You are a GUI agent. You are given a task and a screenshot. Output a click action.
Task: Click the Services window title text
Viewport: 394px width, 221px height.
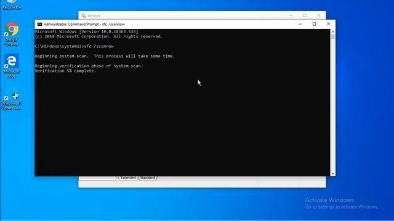(x=94, y=15)
